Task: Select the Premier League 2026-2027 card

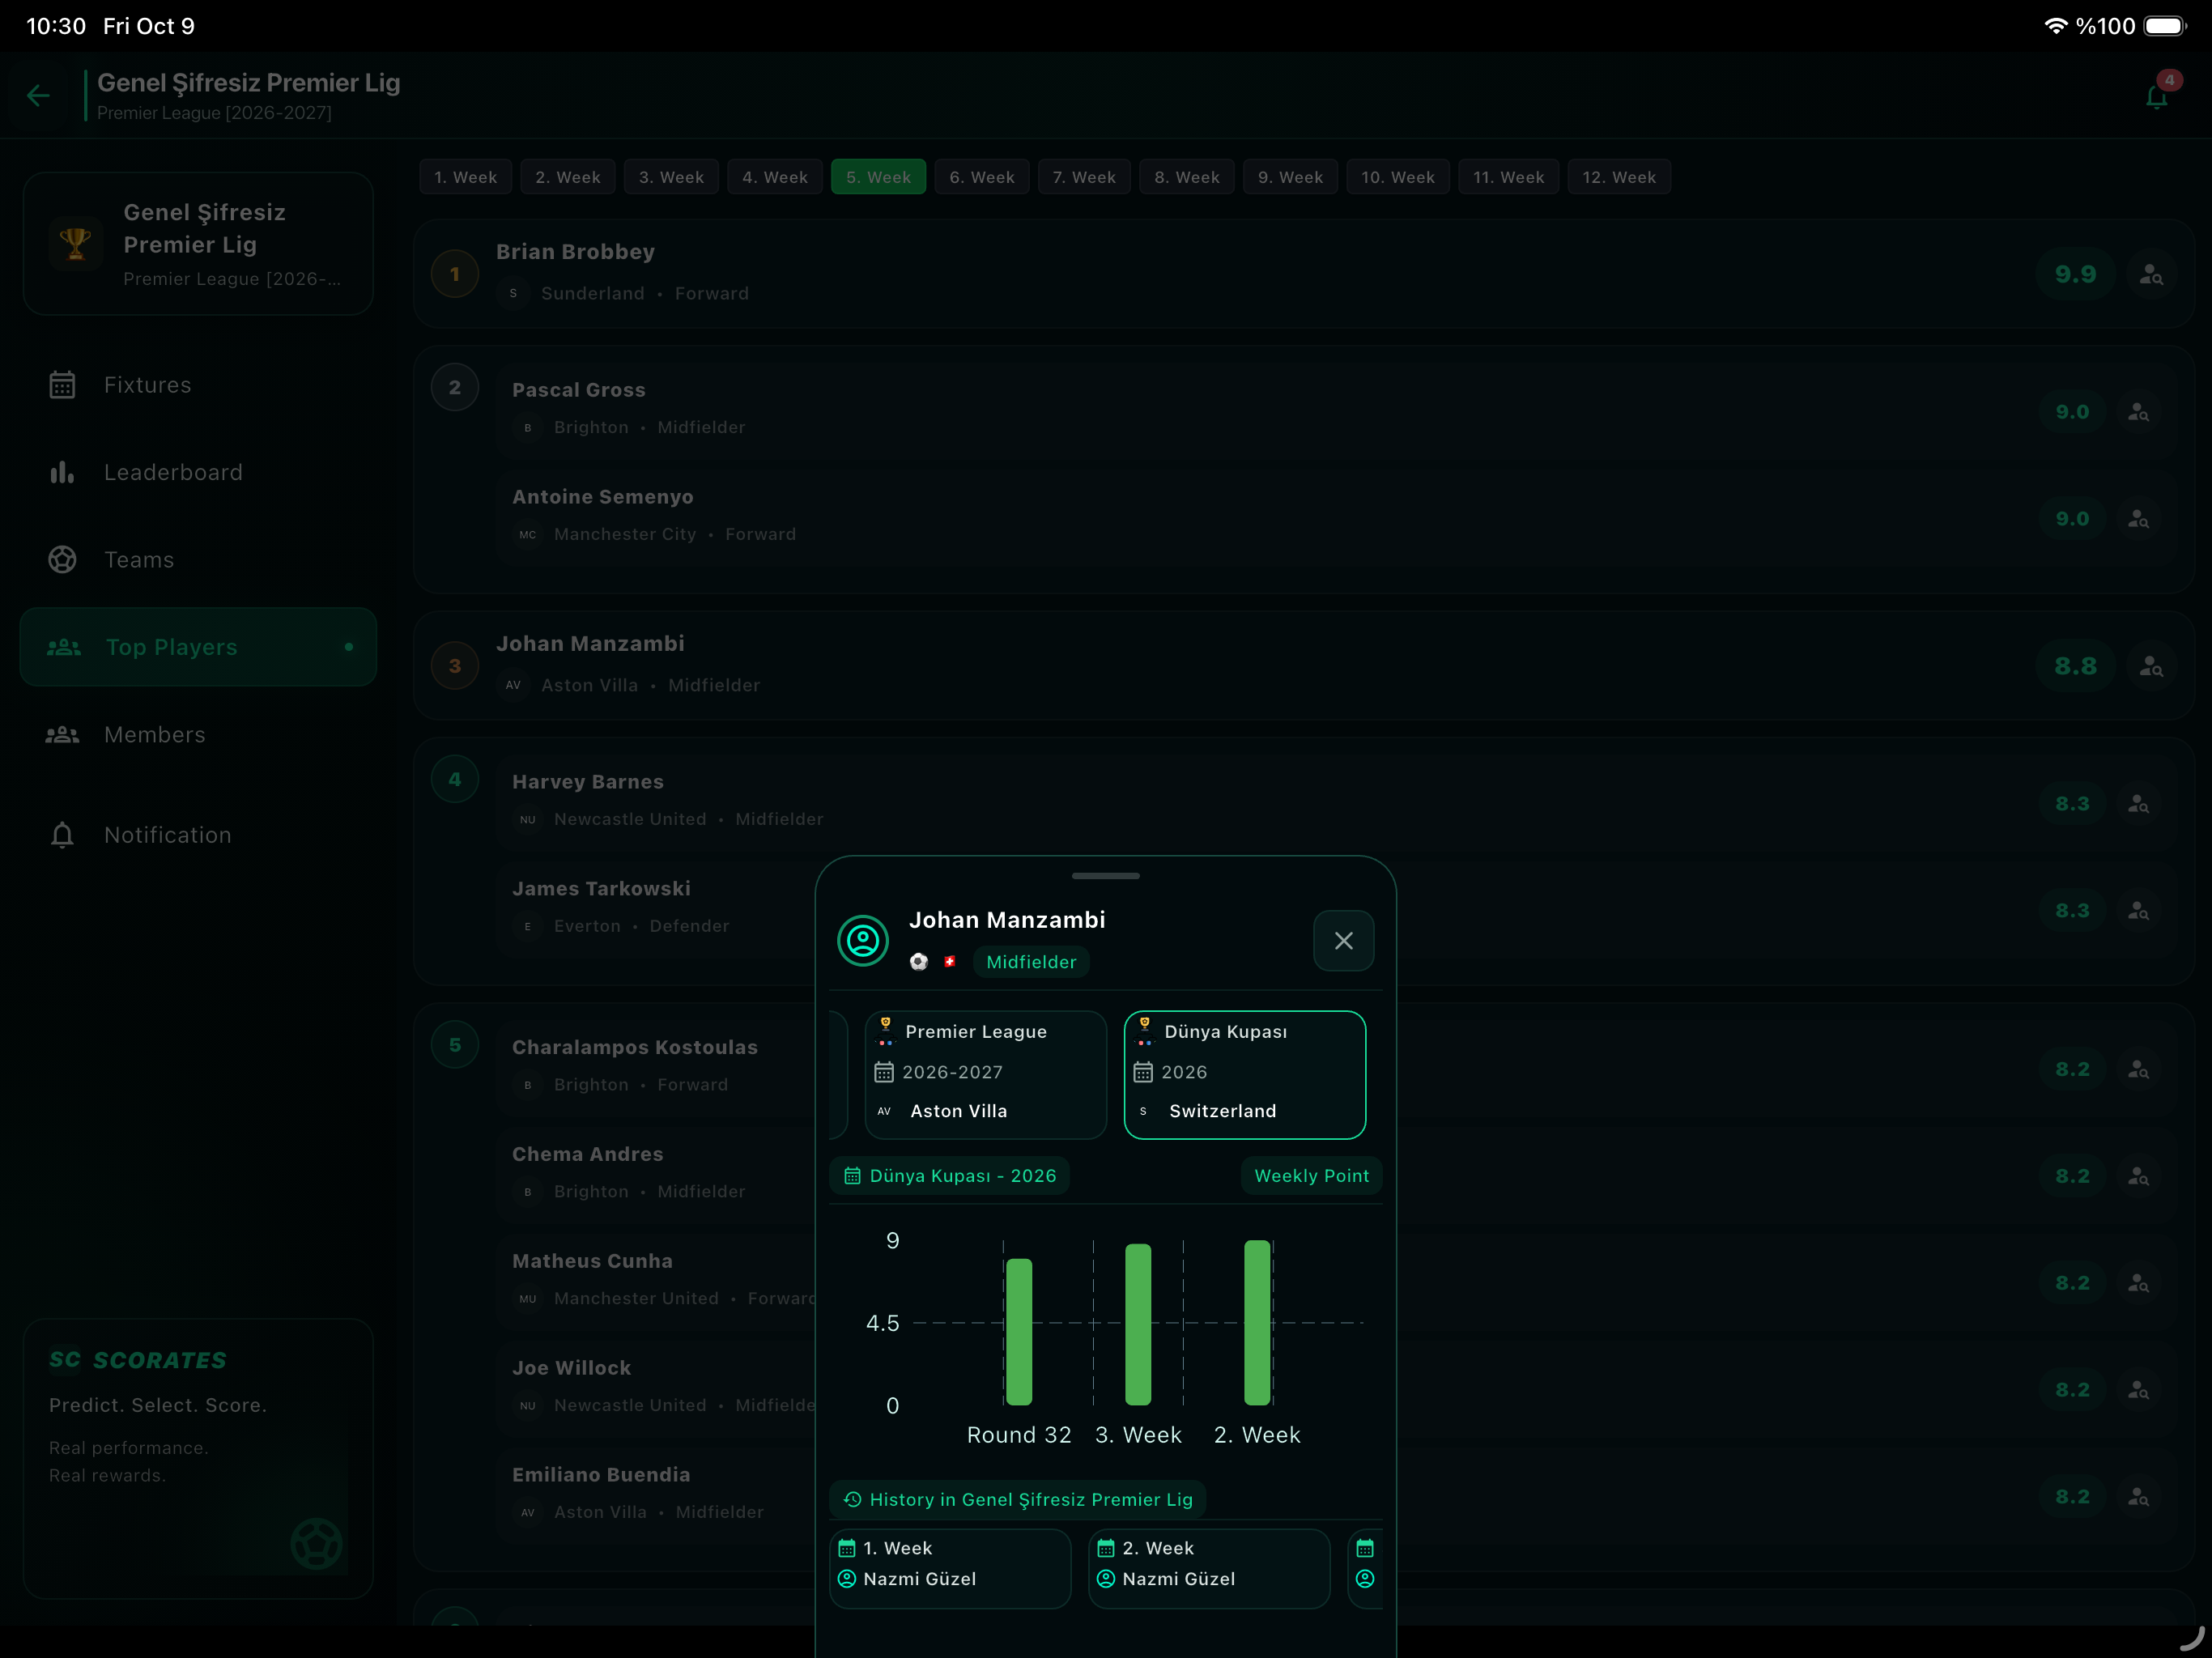Action: pyautogui.click(x=985, y=1074)
